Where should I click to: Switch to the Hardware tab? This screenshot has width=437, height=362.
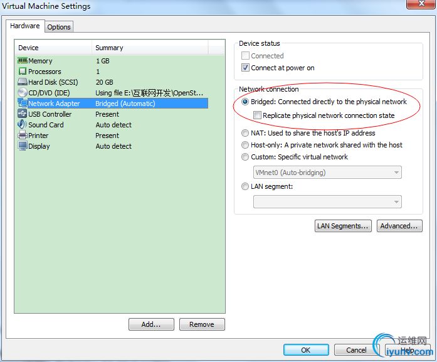(25, 26)
